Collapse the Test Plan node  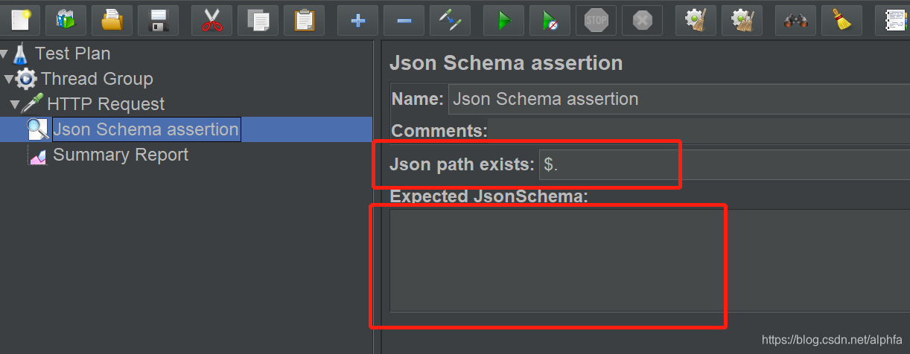click(4, 54)
